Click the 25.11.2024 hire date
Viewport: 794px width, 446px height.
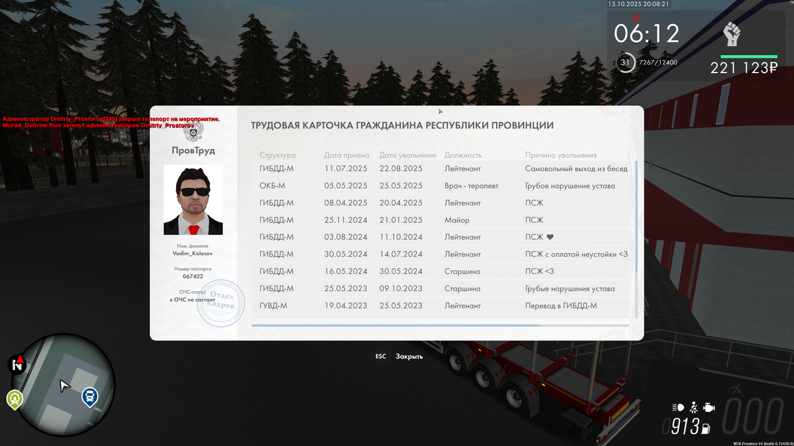(x=346, y=220)
